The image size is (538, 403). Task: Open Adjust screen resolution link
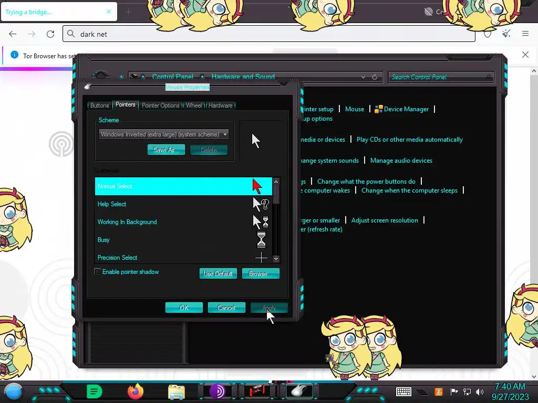pyautogui.click(x=385, y=220)
